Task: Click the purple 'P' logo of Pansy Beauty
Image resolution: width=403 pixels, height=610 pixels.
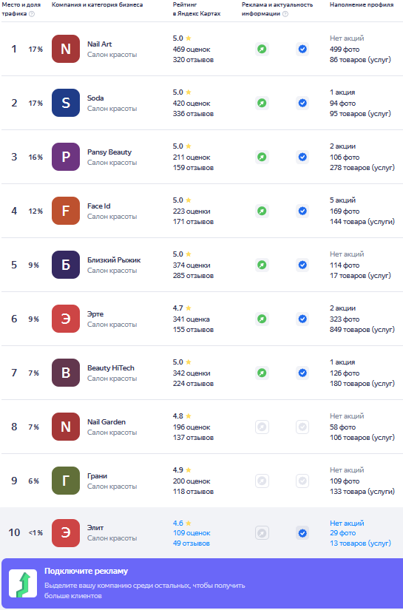Action: tap(66, 157)
